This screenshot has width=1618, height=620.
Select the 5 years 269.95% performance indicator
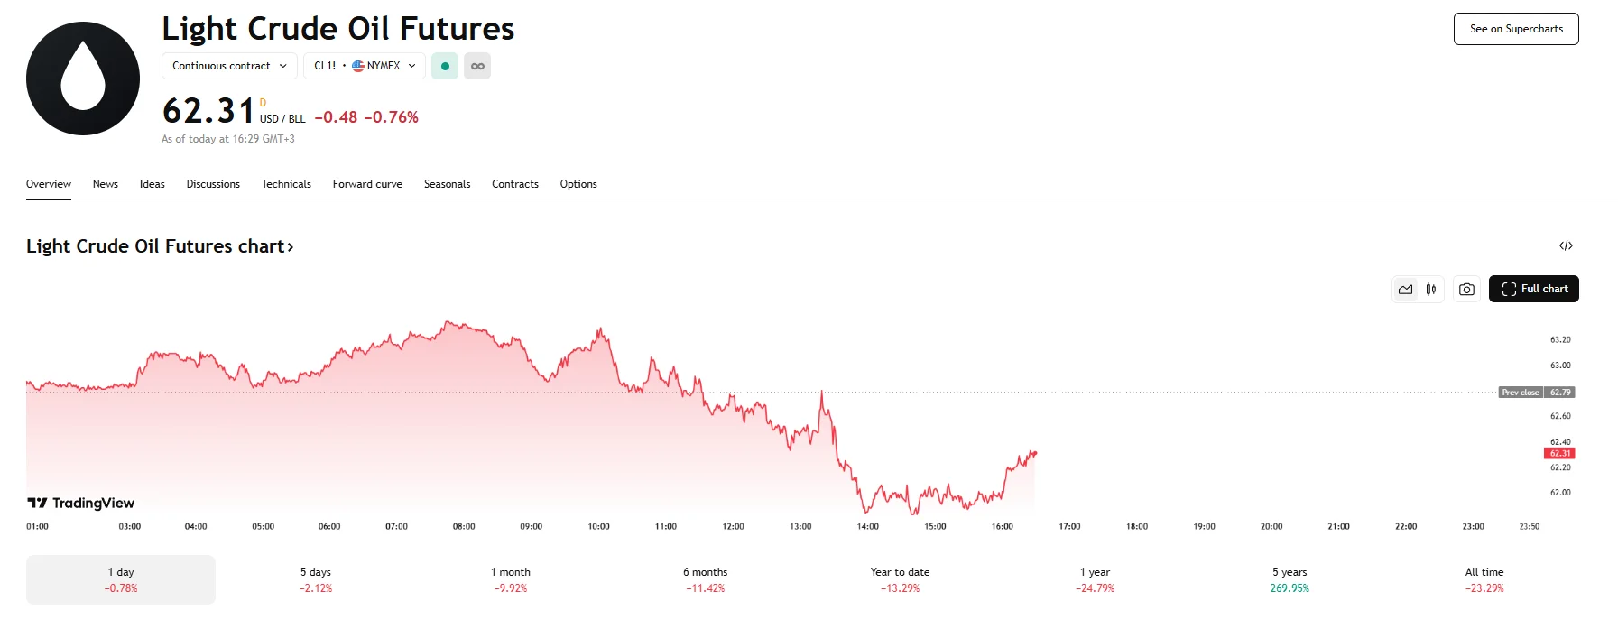[x=1290, y=578]
